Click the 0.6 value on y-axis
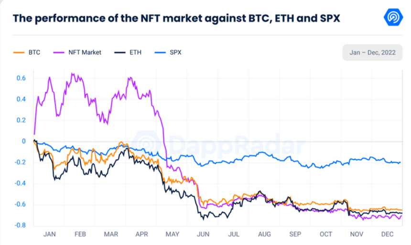This screenshot has width=411, height=245. pyautogui.click(x=21, y=78)
